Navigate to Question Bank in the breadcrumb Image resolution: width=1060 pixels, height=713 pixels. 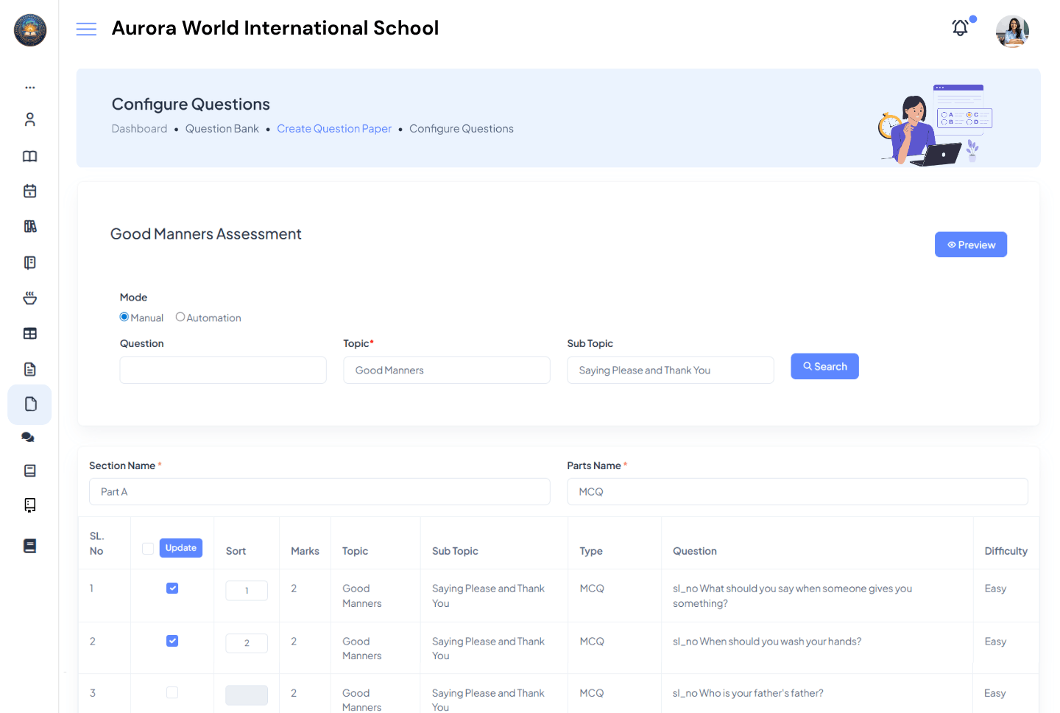(222, 128)
